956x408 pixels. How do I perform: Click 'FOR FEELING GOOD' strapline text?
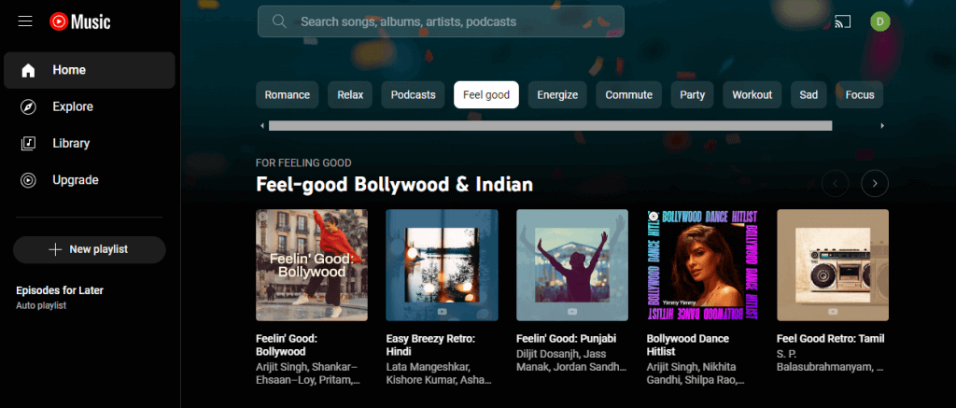(x=303, y=162)
